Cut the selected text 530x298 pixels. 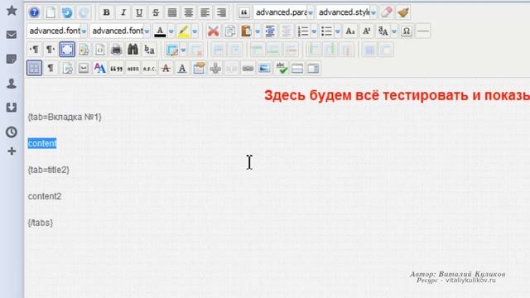click(213, 31)
